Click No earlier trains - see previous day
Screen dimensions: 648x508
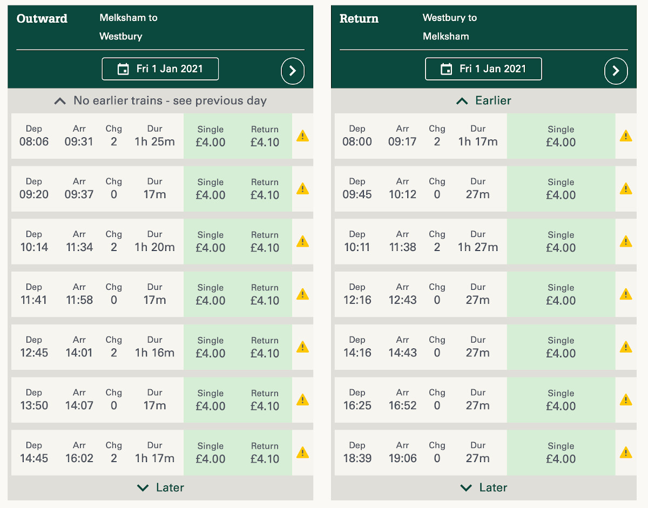point(160,101)
